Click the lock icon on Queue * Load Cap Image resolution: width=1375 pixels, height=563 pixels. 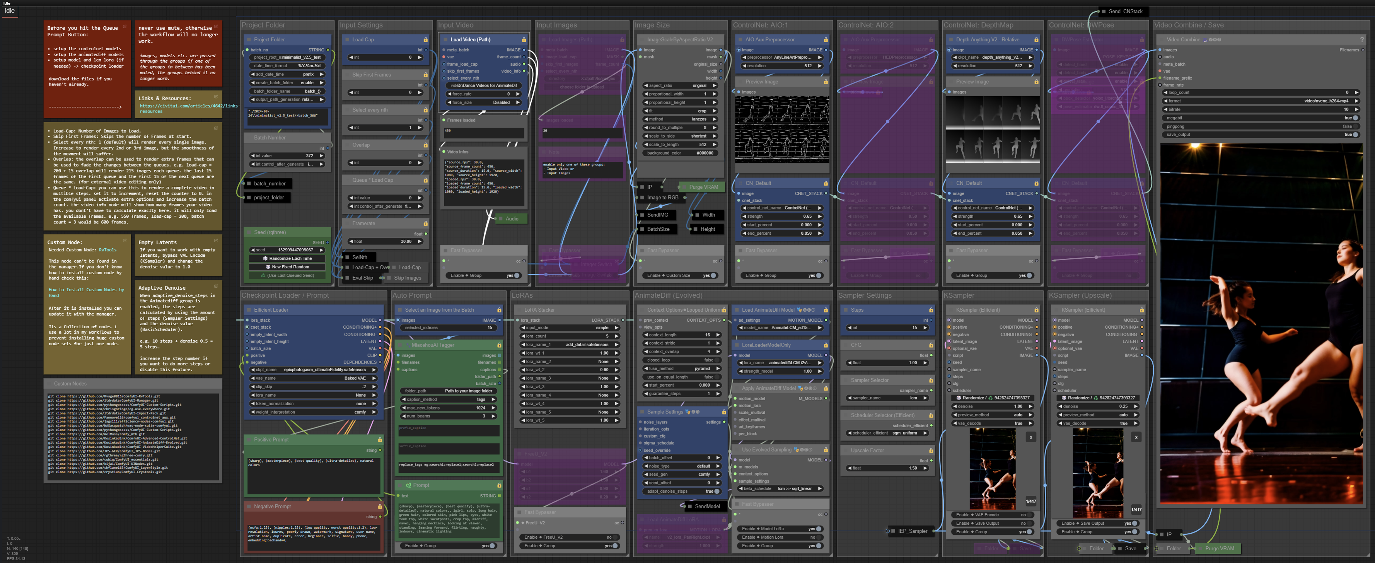coord(425,180)
